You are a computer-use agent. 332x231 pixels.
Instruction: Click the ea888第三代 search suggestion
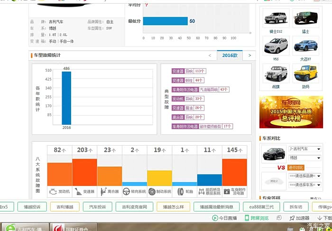(x=261, y=207)
